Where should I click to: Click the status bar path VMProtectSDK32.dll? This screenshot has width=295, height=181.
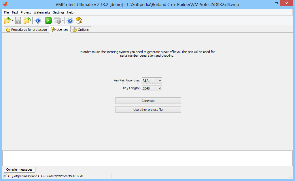[x=46, y=176]
